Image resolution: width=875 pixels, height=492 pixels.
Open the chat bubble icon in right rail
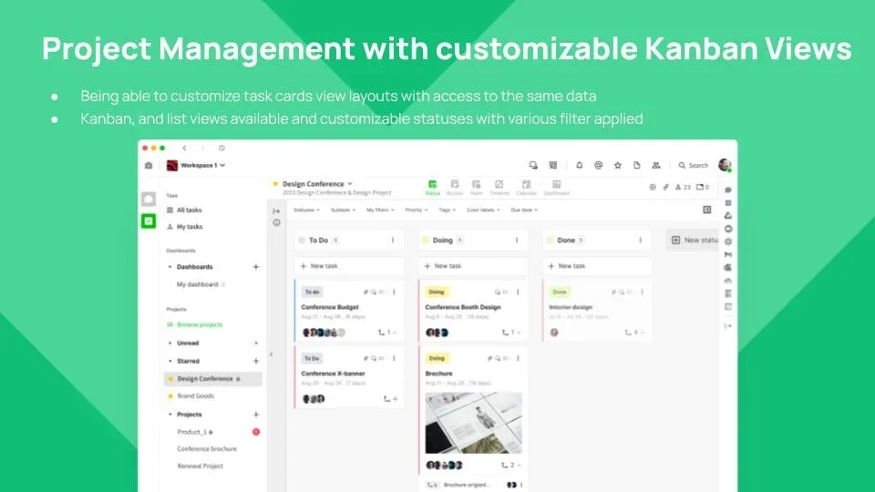[728, 190]
